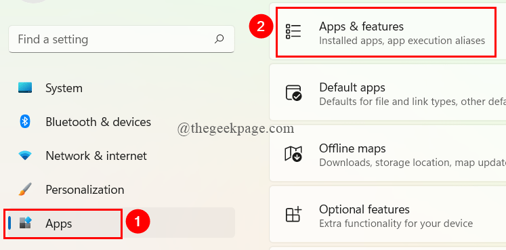Image resolution: width=506 pixels, height=250 pixels.
Task: Open Network & internet label
Action: click(96, 156)
